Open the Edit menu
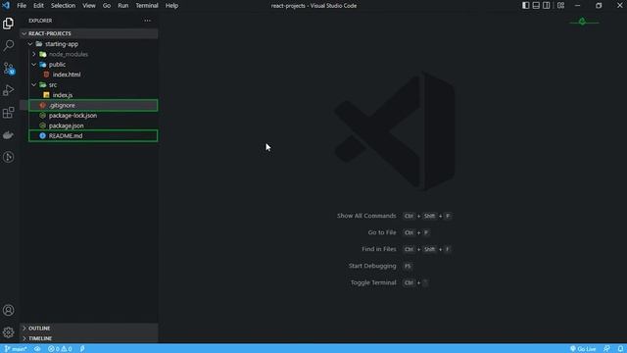This screenshot has width=627, height=353. [38, 6]
